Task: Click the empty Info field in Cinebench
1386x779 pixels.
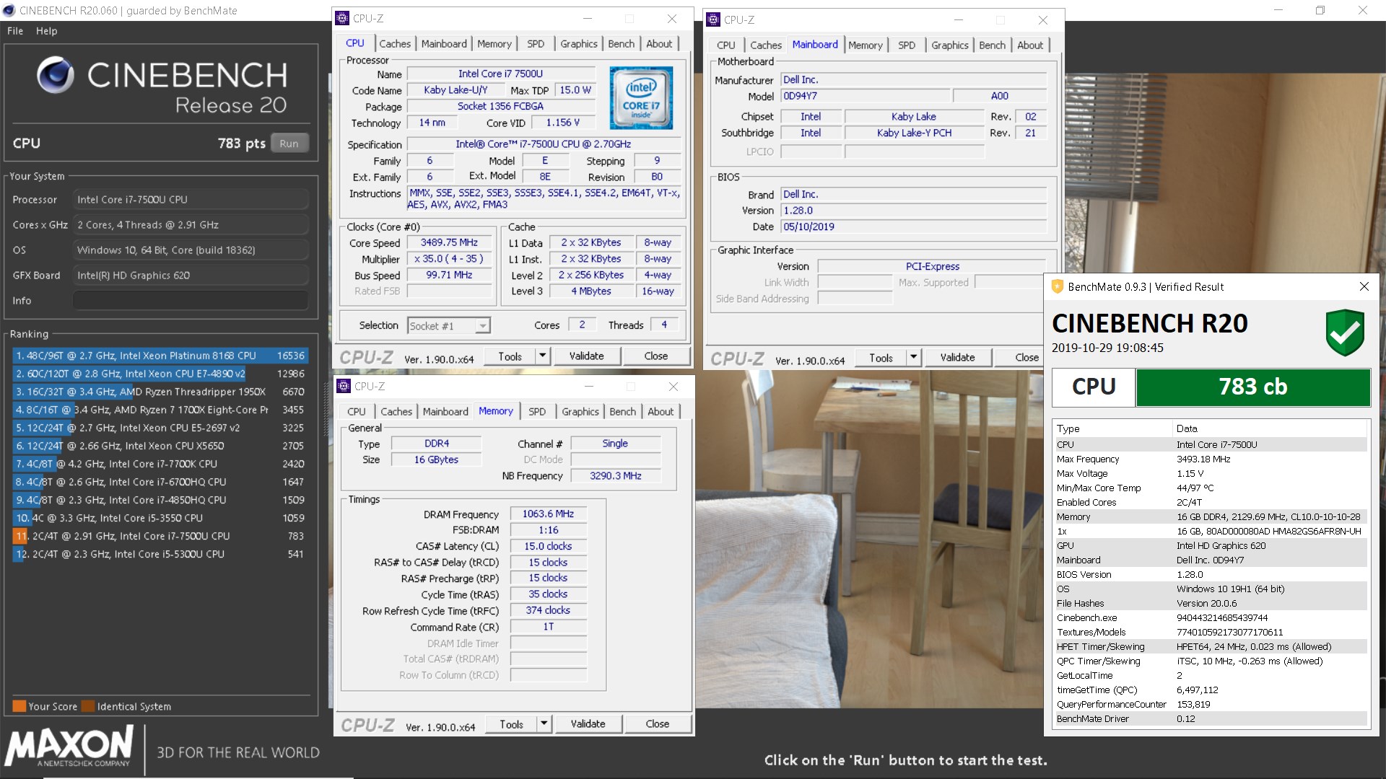Action: tap(191, 301)
